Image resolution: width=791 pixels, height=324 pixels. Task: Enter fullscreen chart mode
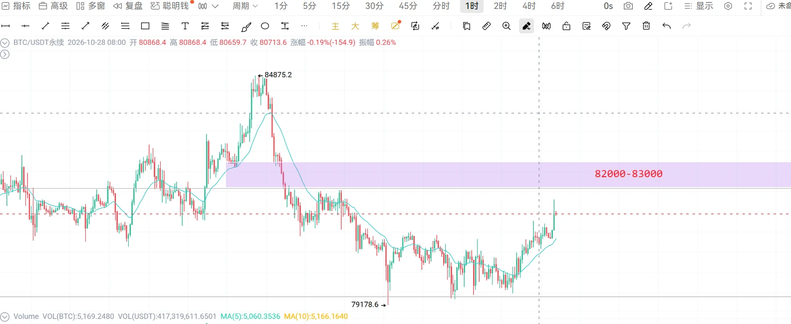[748, 6]
